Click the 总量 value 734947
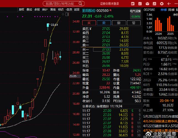The height and width of the screenshot is (138, 178). 136,83
